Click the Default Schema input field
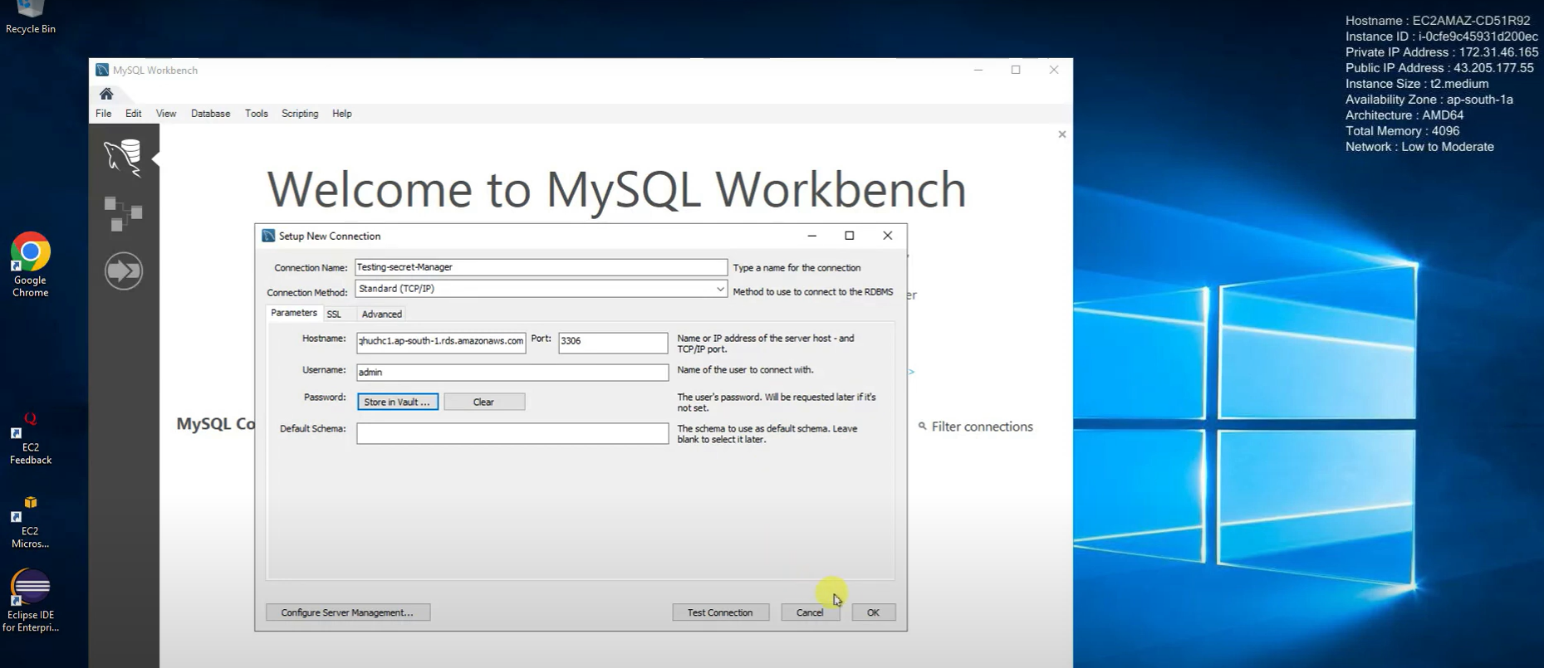The width and height of the screenshot is (1544, 668). point(512,433)
